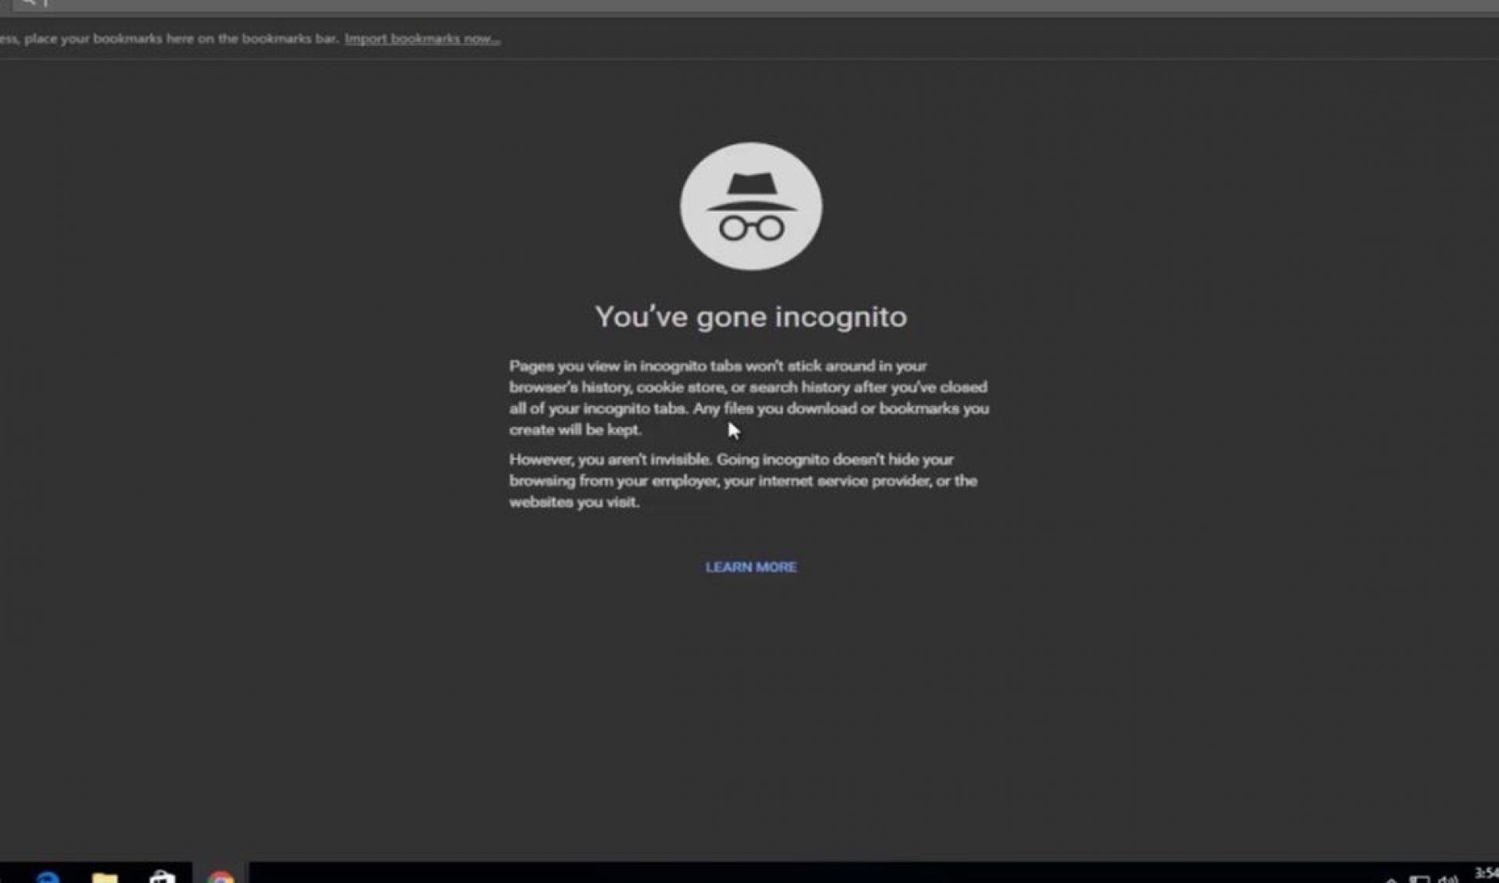Select the "You've gone incognito" heading
The image size is (1499, 883).
pos(751,316)
